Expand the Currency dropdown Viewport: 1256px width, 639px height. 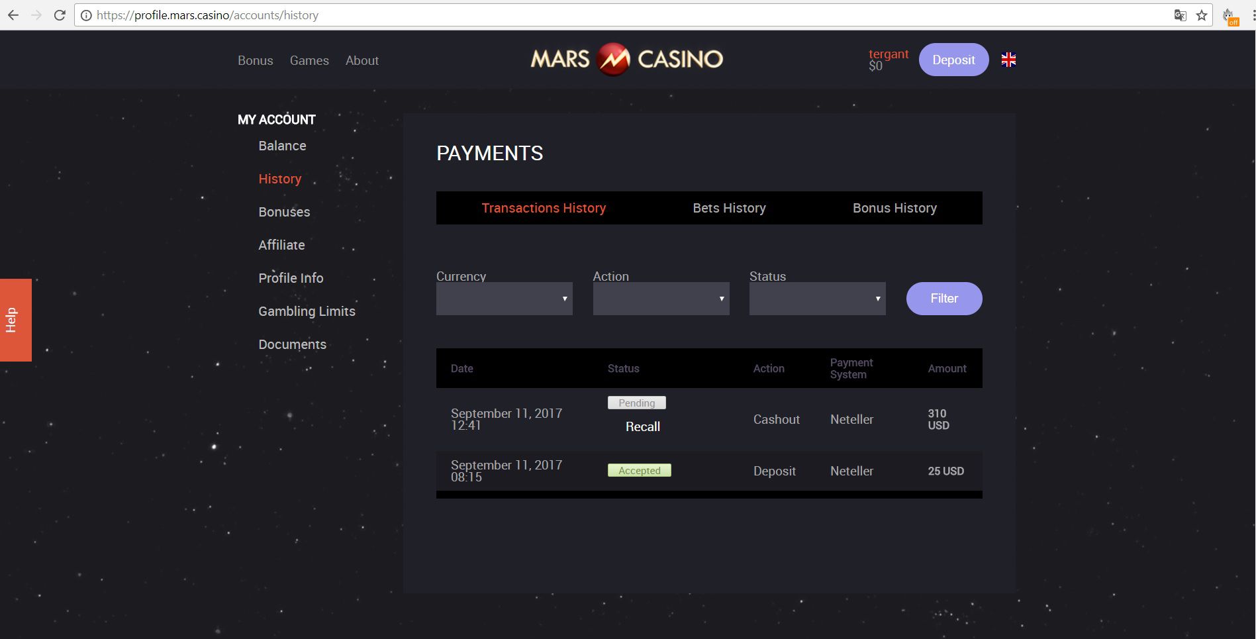point(505,299)
